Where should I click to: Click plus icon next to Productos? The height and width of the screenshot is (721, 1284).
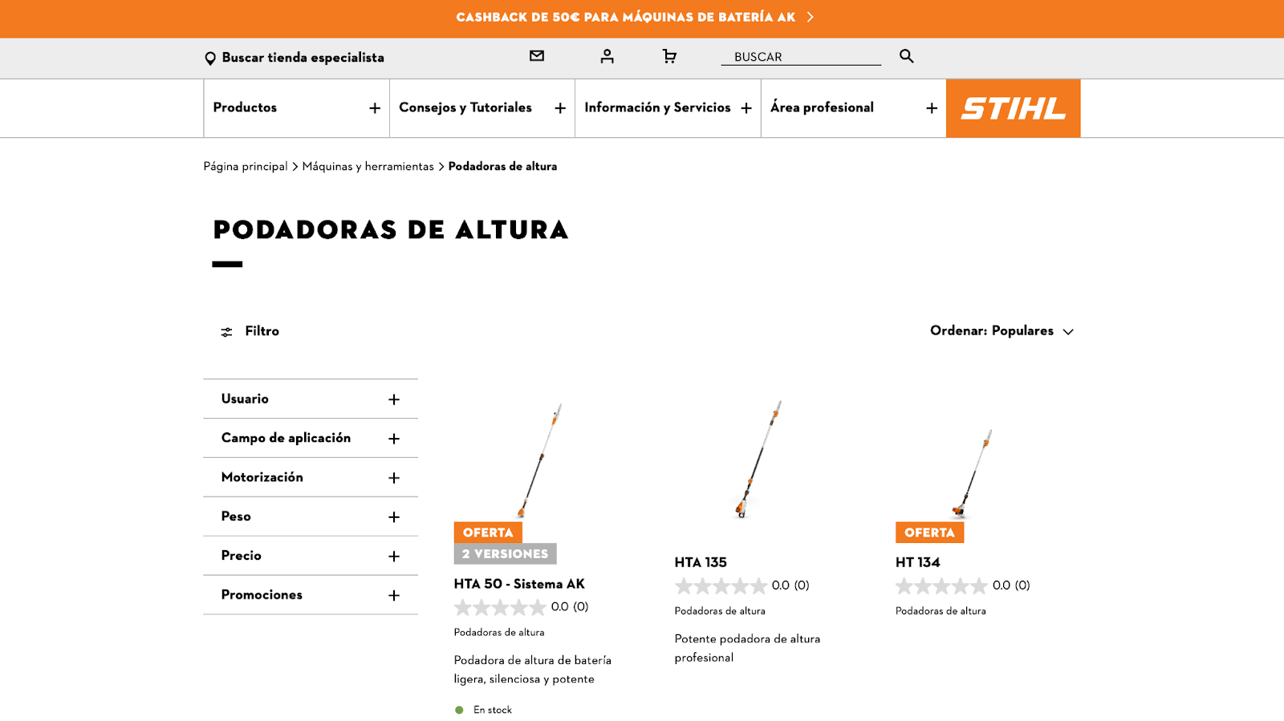click(x=375, y=108)
